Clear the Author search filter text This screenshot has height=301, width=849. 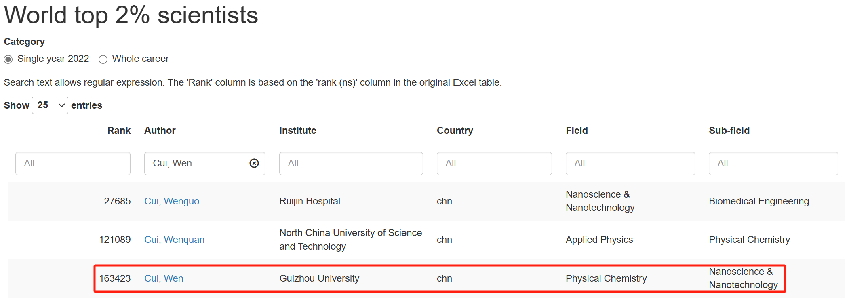[x=254, y=163]
